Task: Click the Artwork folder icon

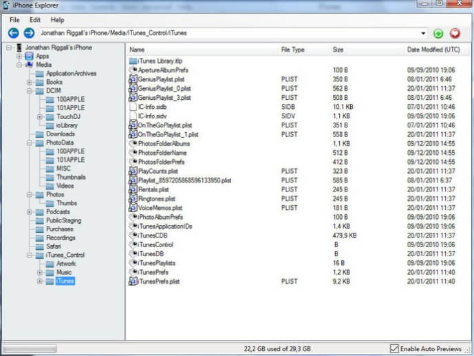Action: pyautogui.click(x=50, y=264)
